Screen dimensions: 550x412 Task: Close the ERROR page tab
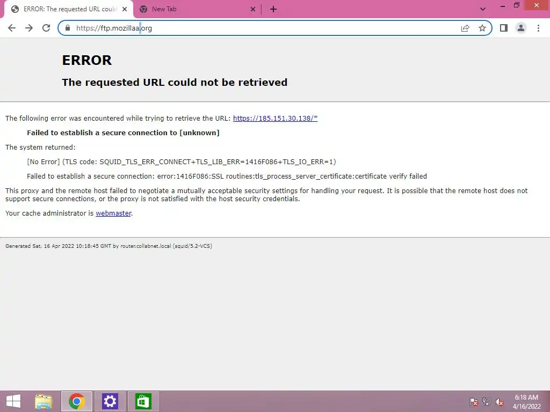pyautogui.click(x=125, y=9)
